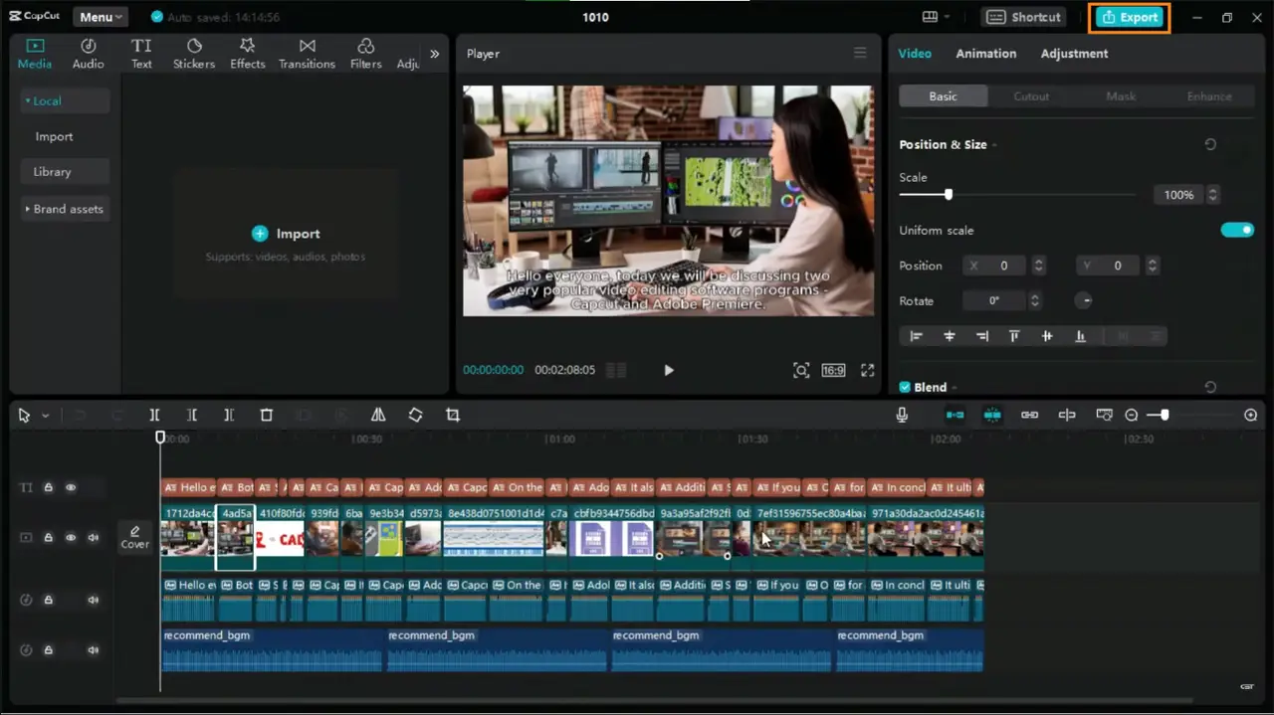
Task: Click the Split clip icon in timeline toolbar
Action: [x=154, y=416]
